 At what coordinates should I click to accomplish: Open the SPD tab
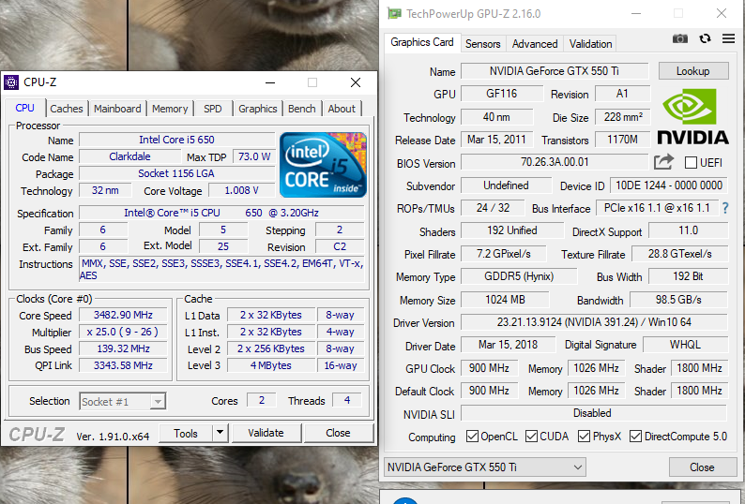pos(213,109)
